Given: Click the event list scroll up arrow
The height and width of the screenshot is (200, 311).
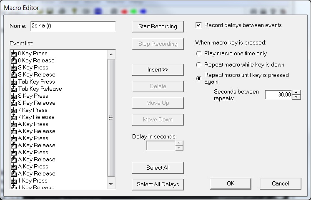Looking at the screenshot, I should (111, 54).
